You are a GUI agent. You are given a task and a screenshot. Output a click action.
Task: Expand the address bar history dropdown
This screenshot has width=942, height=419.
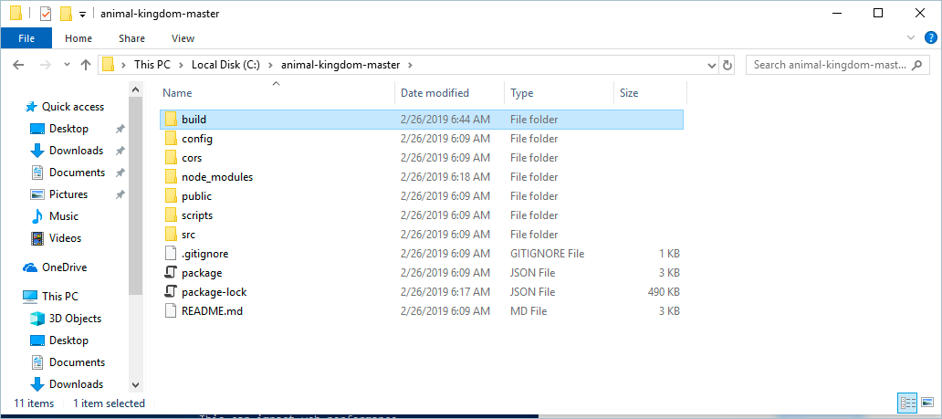(712, 65)
